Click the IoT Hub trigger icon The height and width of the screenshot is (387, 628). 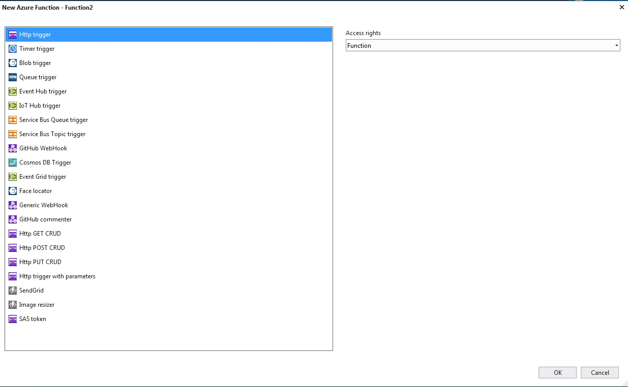pos(13,106)
